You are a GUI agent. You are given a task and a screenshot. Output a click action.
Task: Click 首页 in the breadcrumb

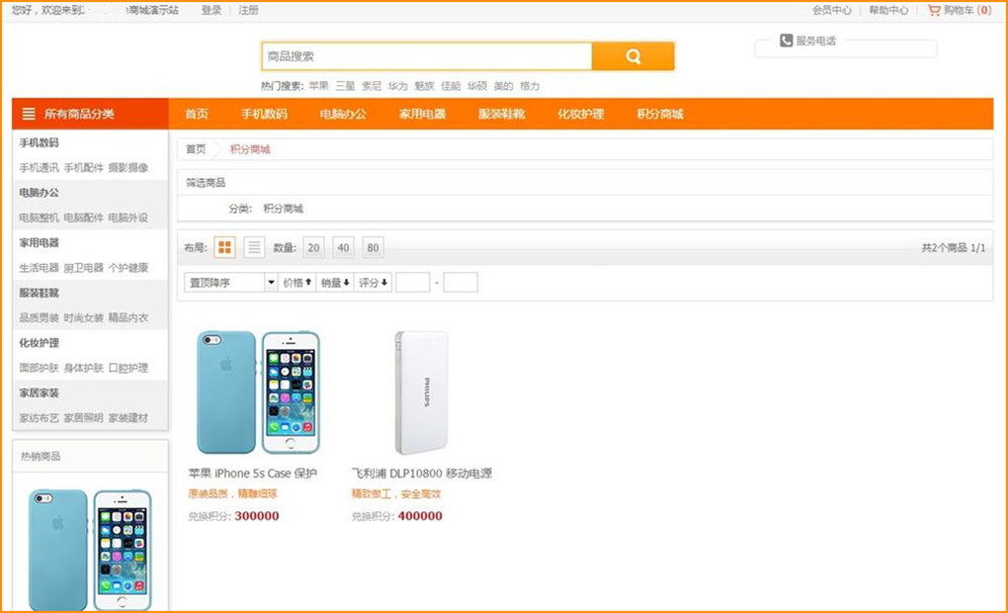[x=196, y=149]
